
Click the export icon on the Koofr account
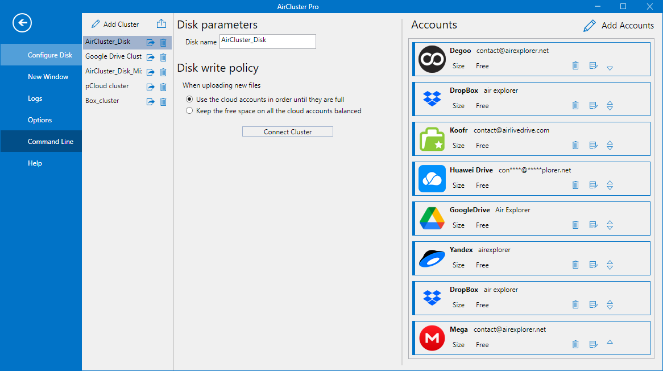(x=593, y=145)
